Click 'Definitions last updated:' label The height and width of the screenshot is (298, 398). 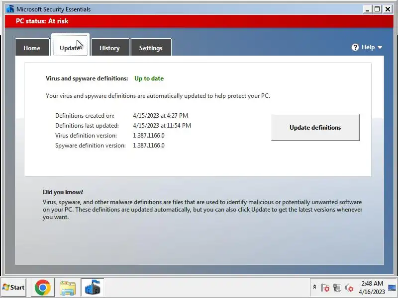click(x=87, y=126)
